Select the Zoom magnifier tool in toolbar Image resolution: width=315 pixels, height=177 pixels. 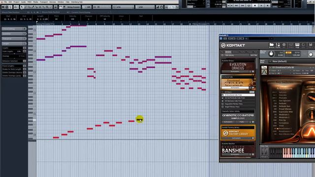click(x=47, y=7)
